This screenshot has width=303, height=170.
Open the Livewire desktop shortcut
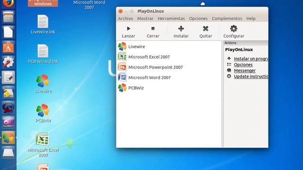click(x=43, y=84)
